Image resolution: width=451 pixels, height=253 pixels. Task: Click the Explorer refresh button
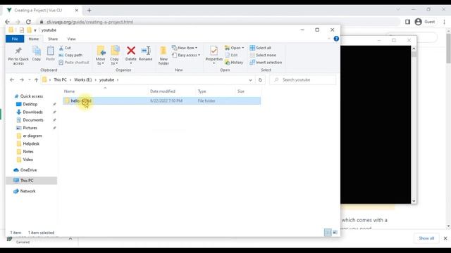tap(260, 79)
